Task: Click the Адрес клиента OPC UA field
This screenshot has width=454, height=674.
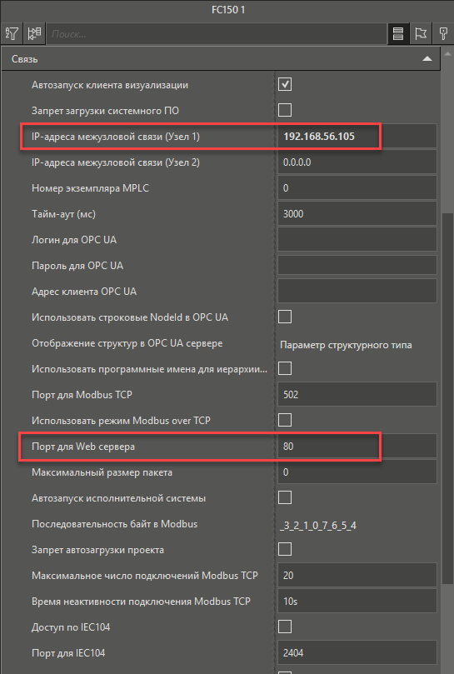Action: (x=357, y=291)
